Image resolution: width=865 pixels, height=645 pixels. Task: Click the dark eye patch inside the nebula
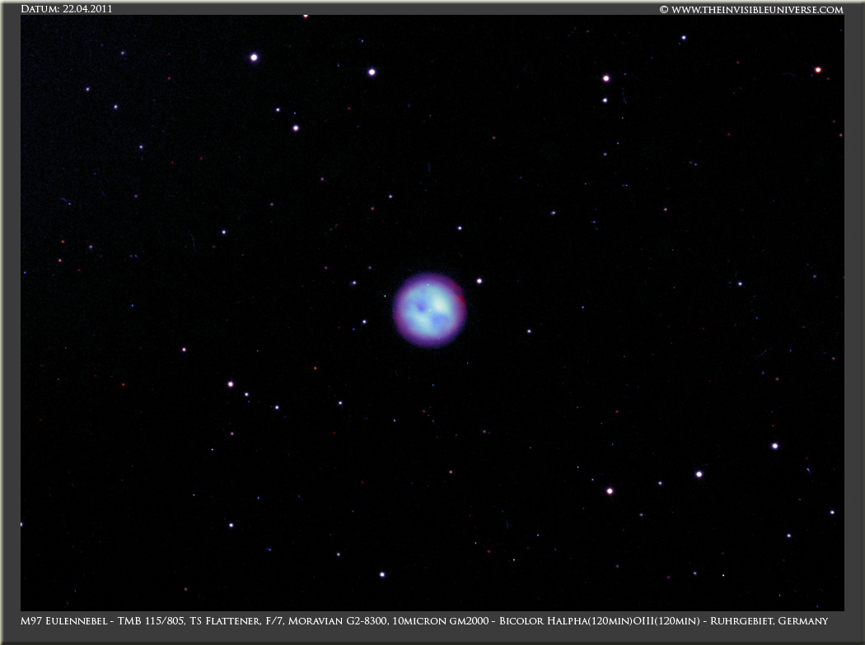pos(422,307)
